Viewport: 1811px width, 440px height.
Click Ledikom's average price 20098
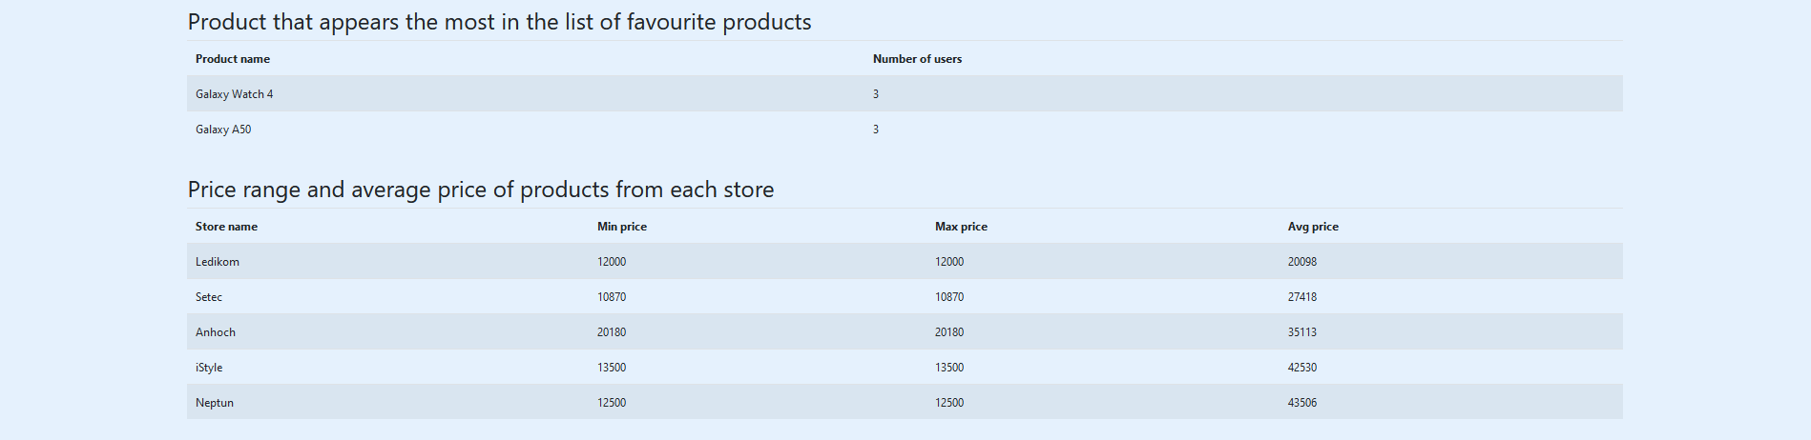point(1302,262)
